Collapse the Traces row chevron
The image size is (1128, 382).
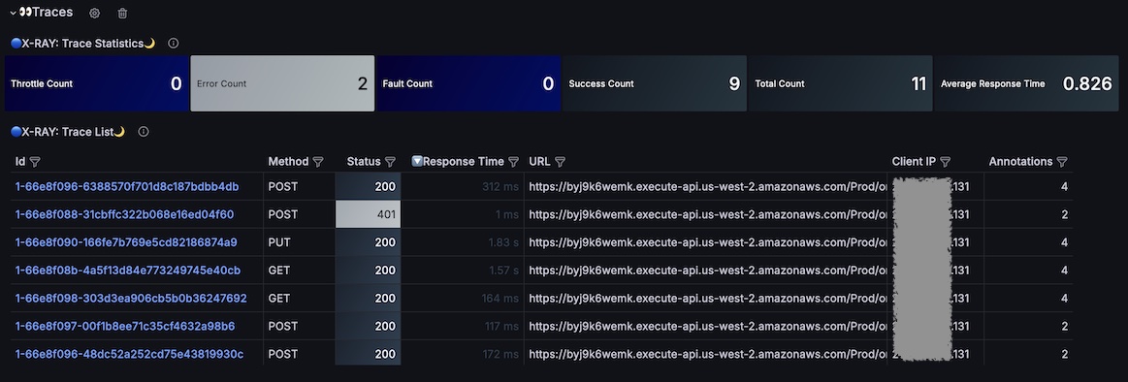pyautogui.click(x=13, y=13)
